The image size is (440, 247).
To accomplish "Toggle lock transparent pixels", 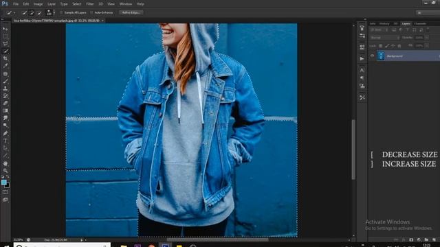I will pos(380,46).
